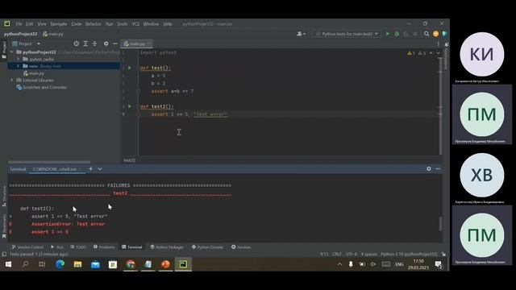This screenshot has width=516, height=290.
Task: Toggle the Project side tool button
Action: click(4, 50)
